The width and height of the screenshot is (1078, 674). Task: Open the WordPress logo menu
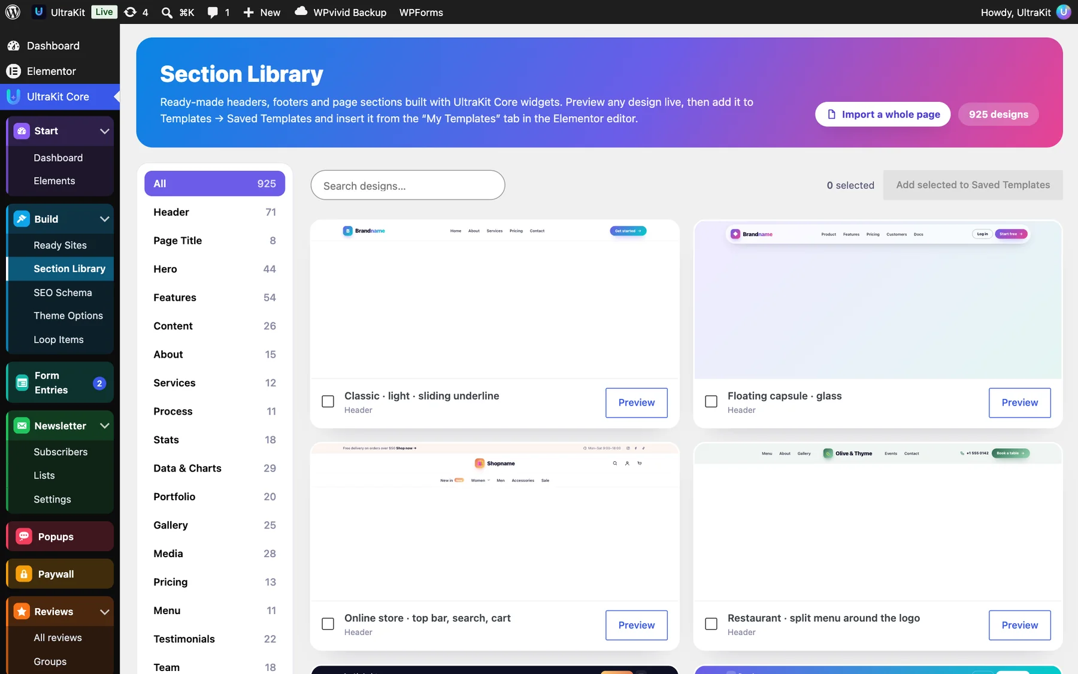(13, 12)
